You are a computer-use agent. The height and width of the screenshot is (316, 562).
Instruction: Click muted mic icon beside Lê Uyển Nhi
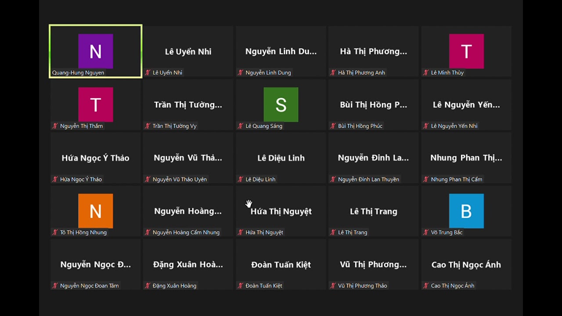pyautogui.click(x=148, y=73)
